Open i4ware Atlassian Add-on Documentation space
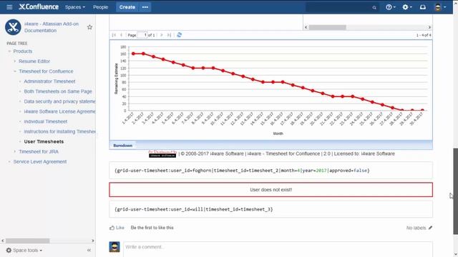Screen dimensions: 458x257 point(52,27)
